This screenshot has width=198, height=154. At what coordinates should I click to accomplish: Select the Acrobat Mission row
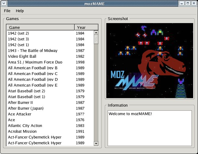click(50, 132)
